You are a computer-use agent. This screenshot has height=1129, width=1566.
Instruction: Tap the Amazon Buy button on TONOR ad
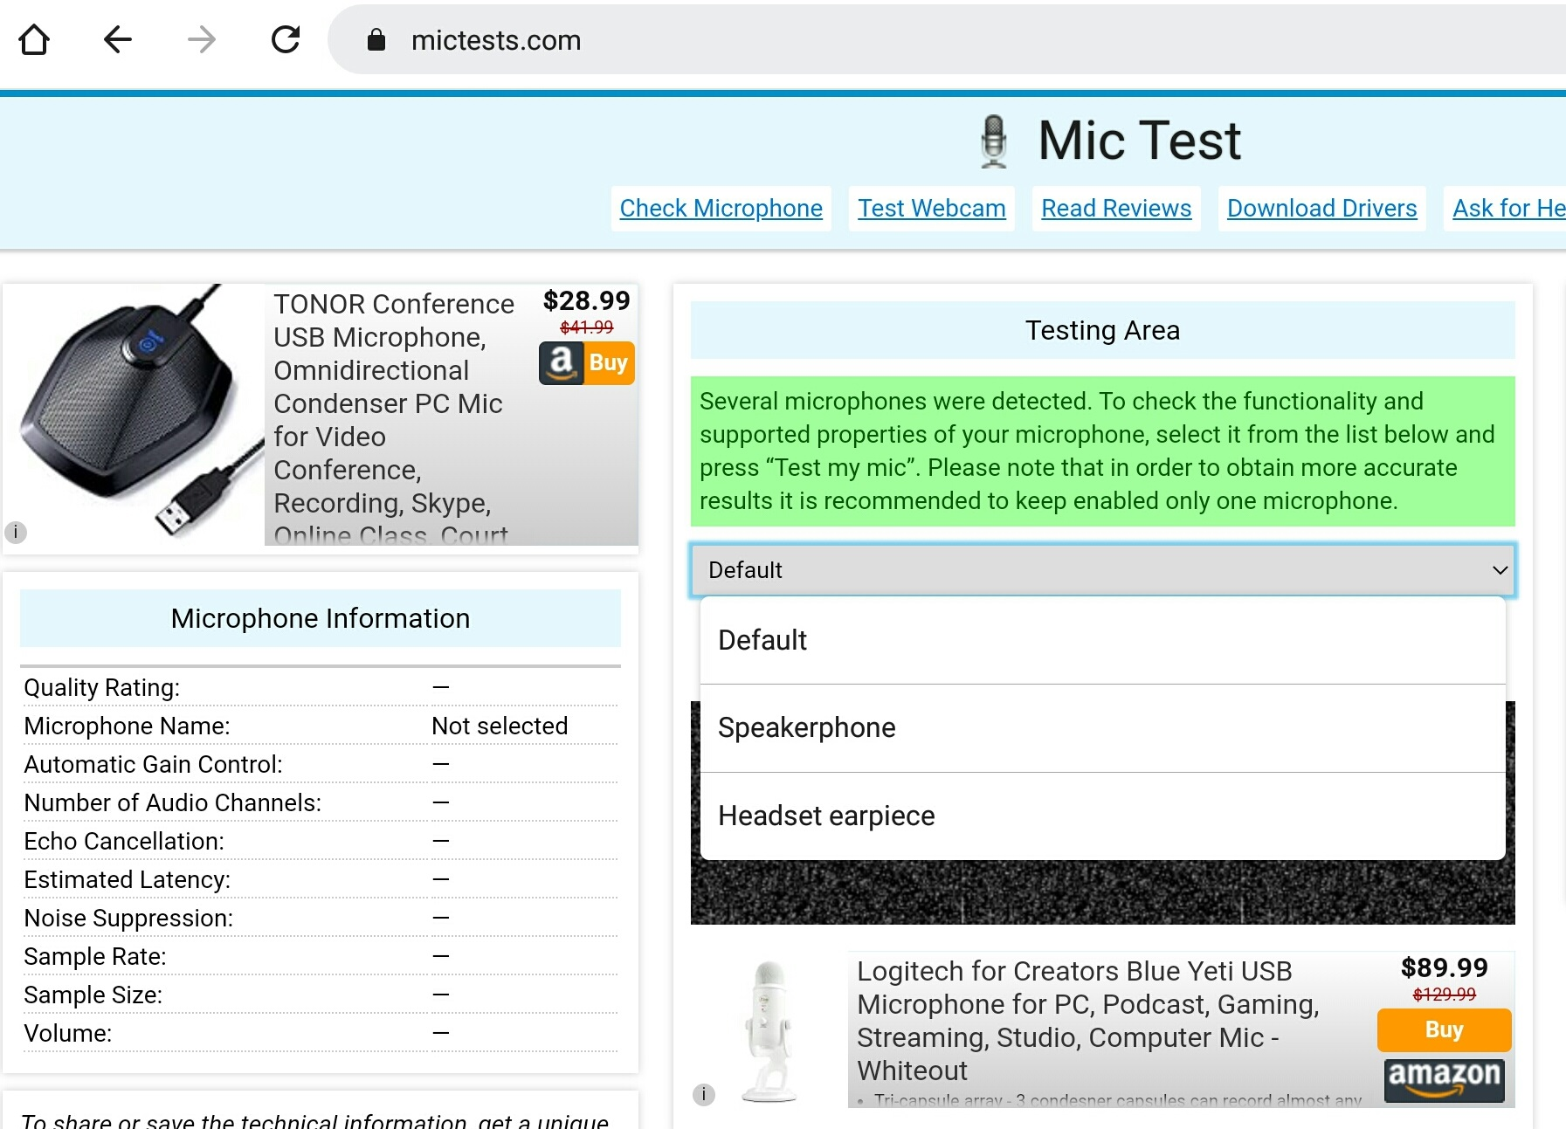coord(586,363)
